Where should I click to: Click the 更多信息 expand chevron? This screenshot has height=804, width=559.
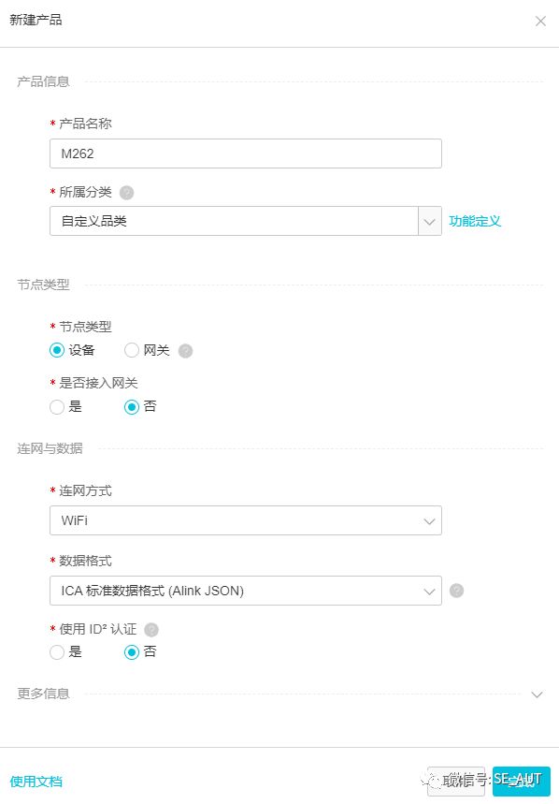tap(537, 694)
